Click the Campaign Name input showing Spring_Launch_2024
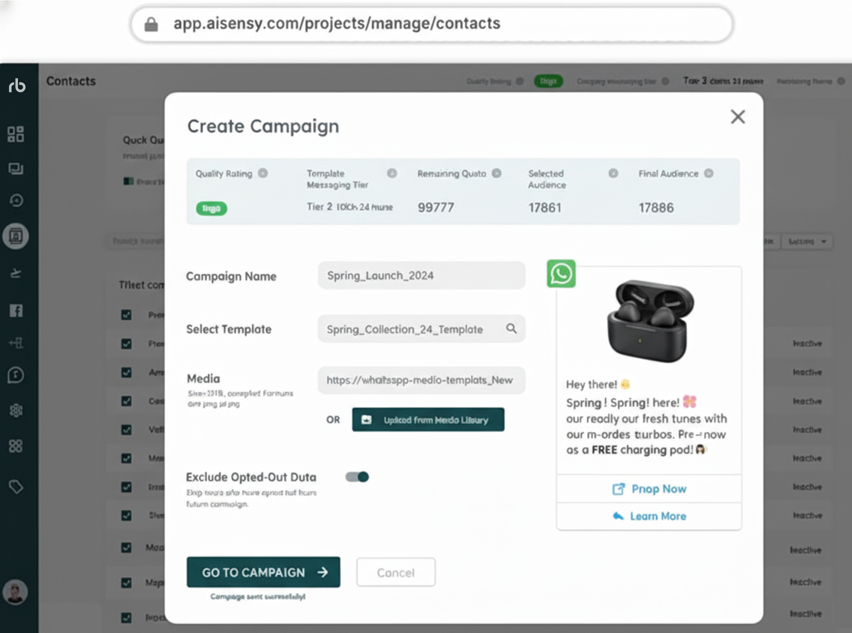852x633 pixels. (420, 275)
